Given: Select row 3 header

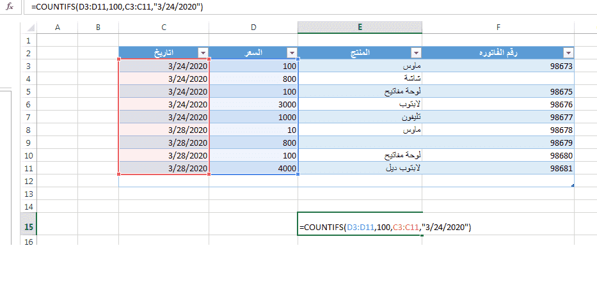Looking at the screenshot, I should click(x=29, y=66).
